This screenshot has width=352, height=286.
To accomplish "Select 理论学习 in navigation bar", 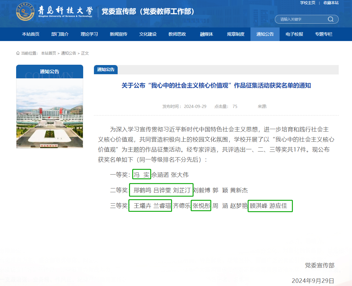I will [x=89, y=34].
